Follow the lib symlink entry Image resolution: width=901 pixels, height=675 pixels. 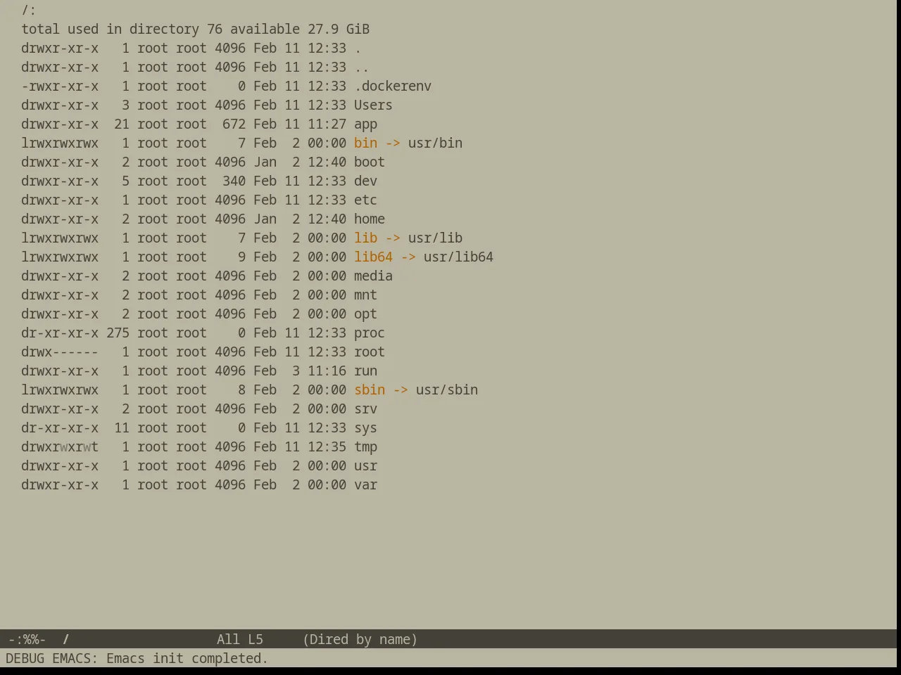365,238
